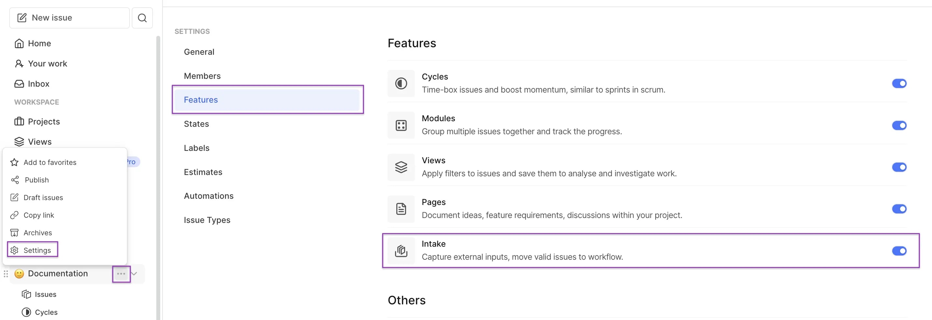Select the Inbox icon in the sidebar
932x320 pixels.
[x=19, y=84]
